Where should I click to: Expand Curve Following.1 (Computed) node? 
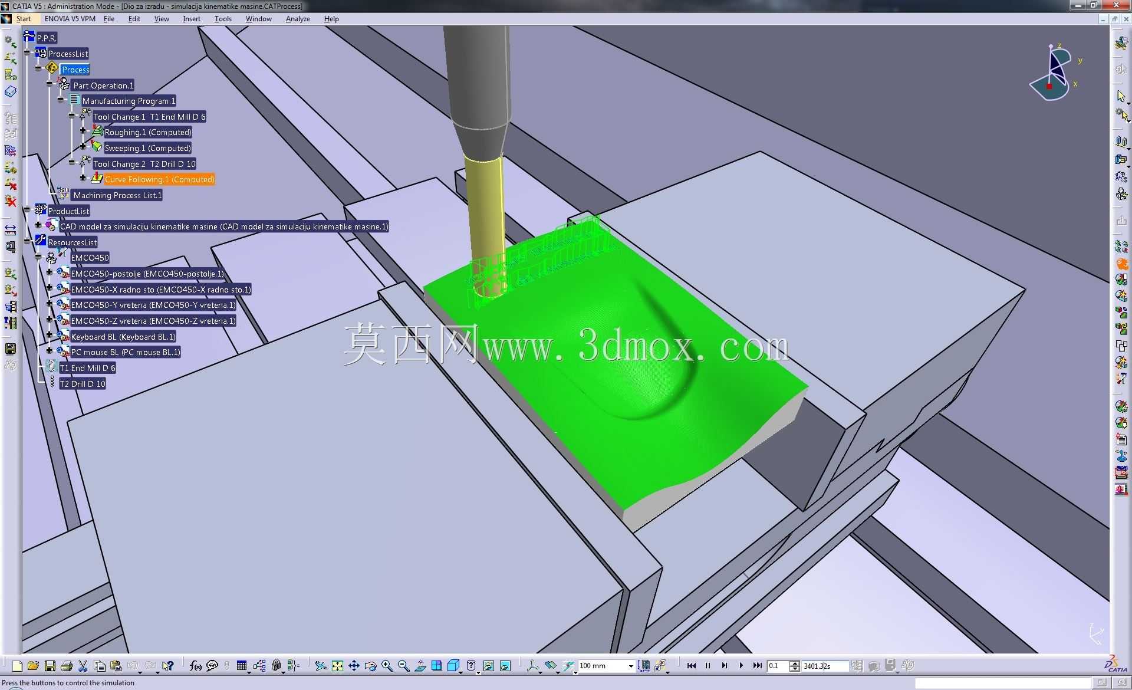(83, 179)
